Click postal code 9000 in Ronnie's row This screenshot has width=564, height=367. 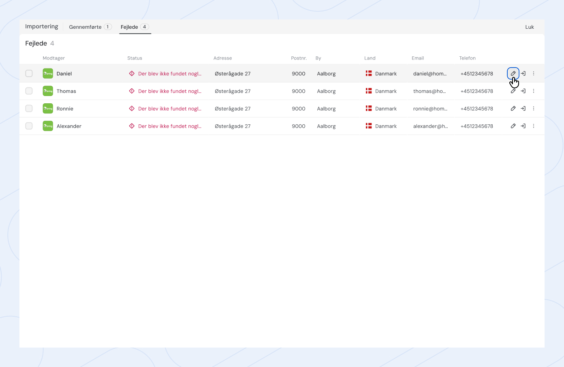299,109
